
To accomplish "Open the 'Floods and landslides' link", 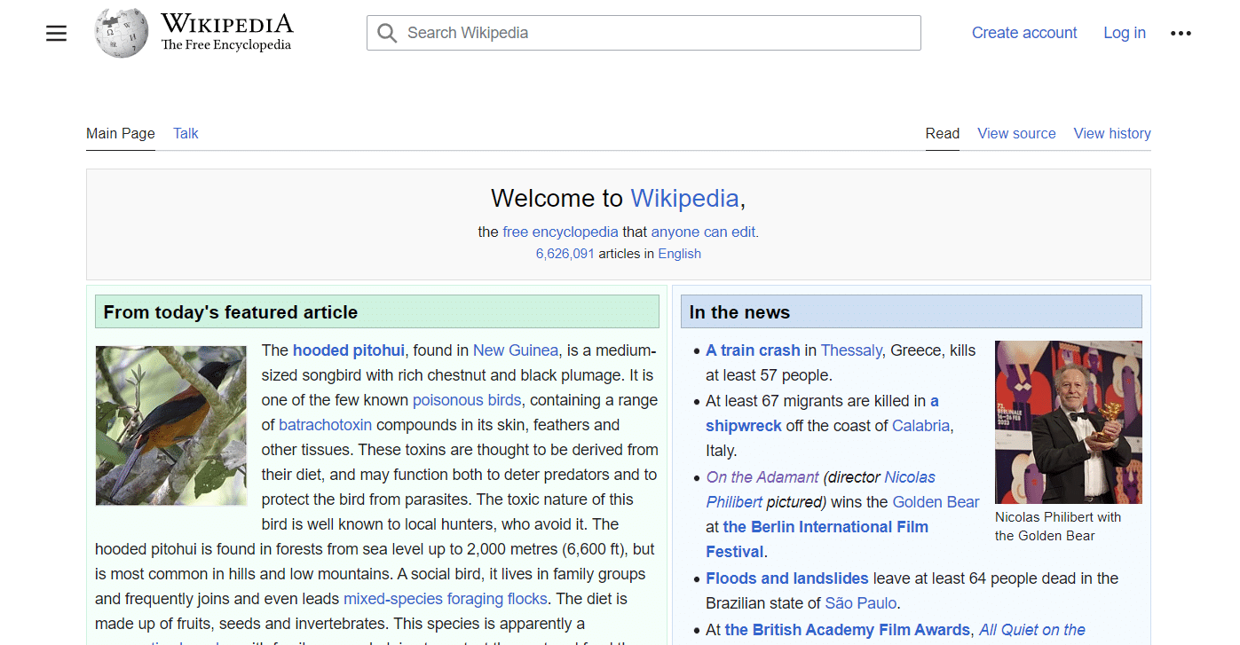I will click(787, 578).
